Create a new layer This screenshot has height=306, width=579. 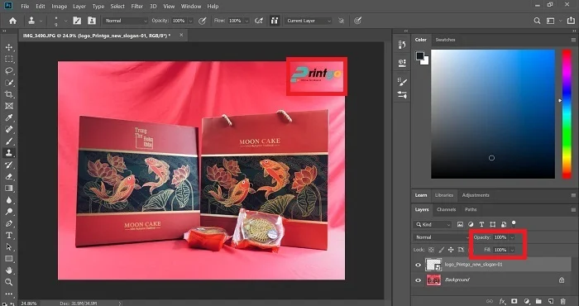(x=551, y=301)
